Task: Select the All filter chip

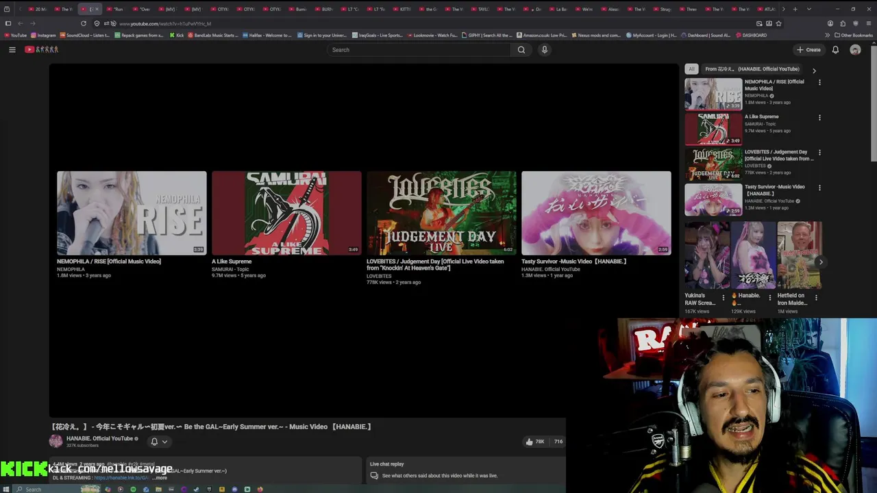Action: pos(691,68)
